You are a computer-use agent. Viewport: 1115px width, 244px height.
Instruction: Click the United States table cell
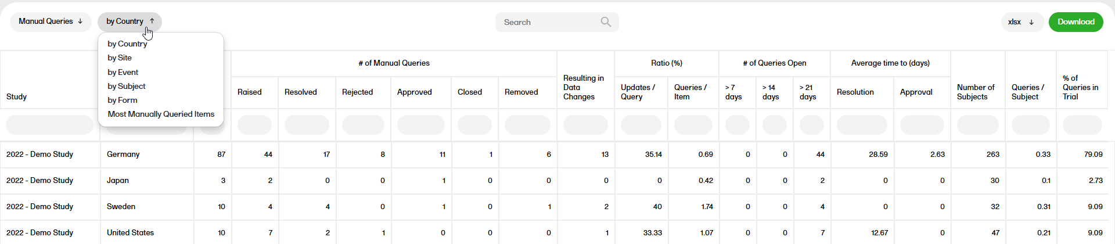130,233
